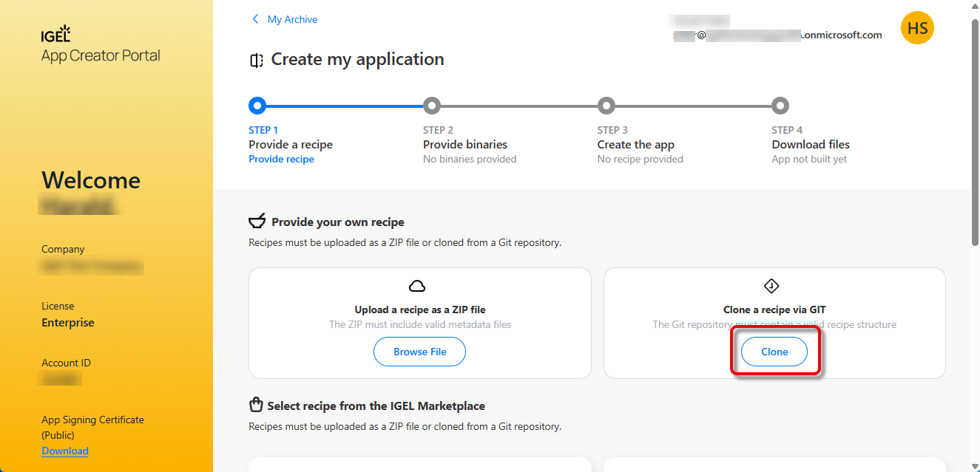
Task: Go to Provide binaries step label
Action: [465, 145]
